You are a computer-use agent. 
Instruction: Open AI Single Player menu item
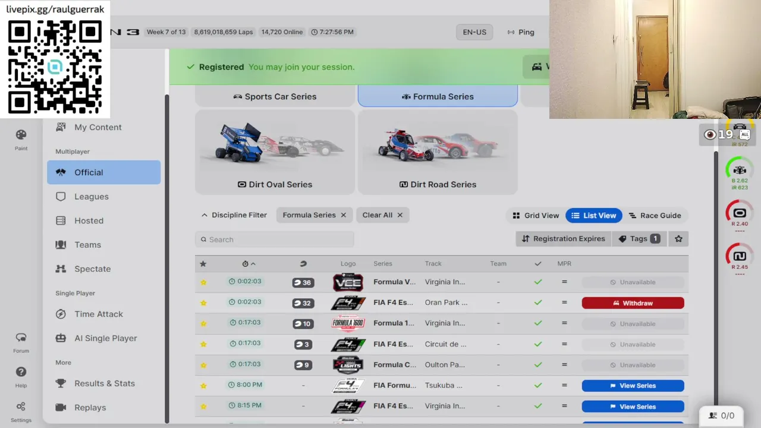pyautogui.click(x=104, y=338)
